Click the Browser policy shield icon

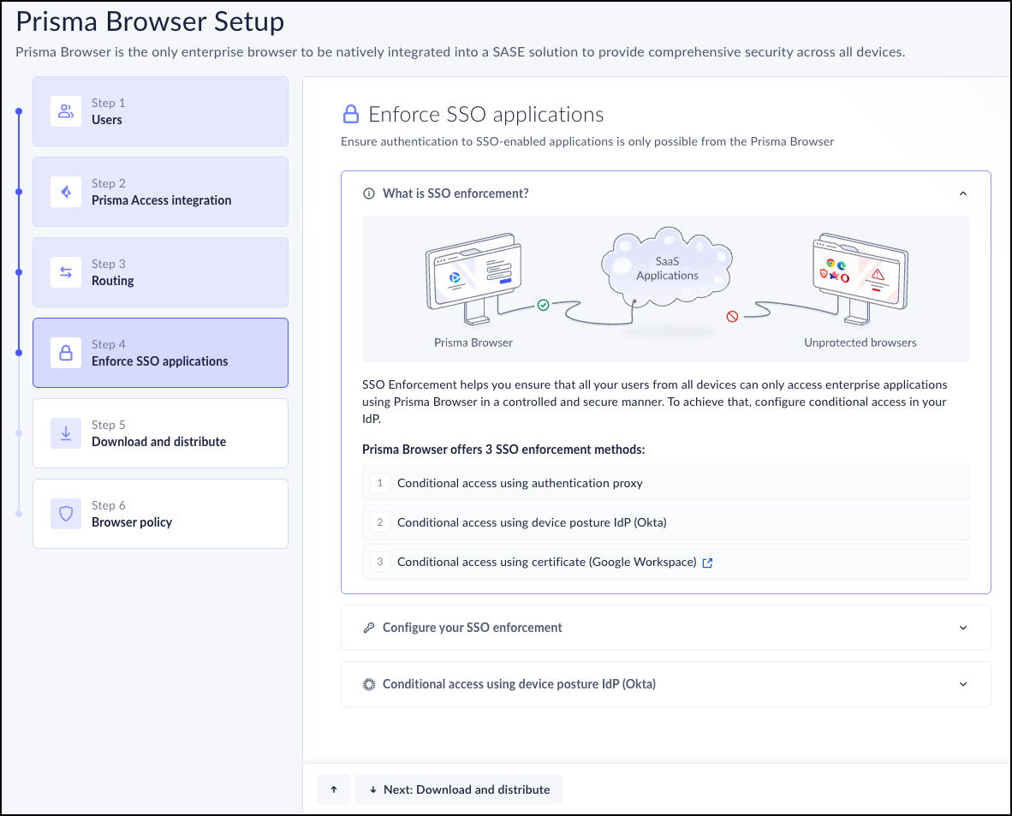(x=65, y=514)
